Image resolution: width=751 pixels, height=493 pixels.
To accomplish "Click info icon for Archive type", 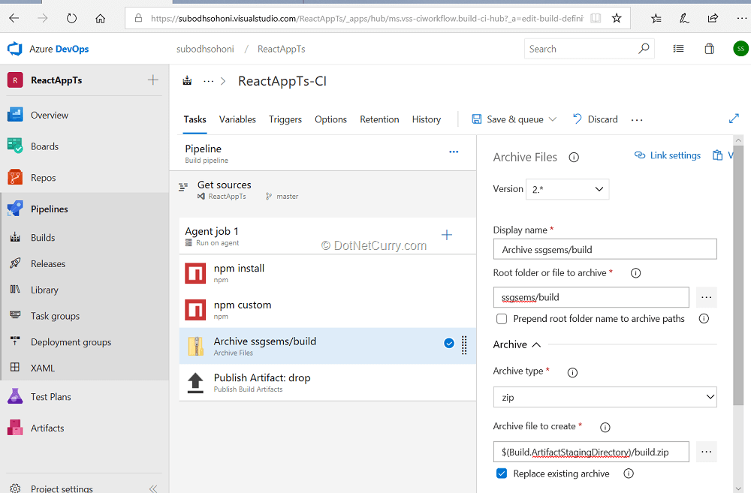I will click(572, 372).
